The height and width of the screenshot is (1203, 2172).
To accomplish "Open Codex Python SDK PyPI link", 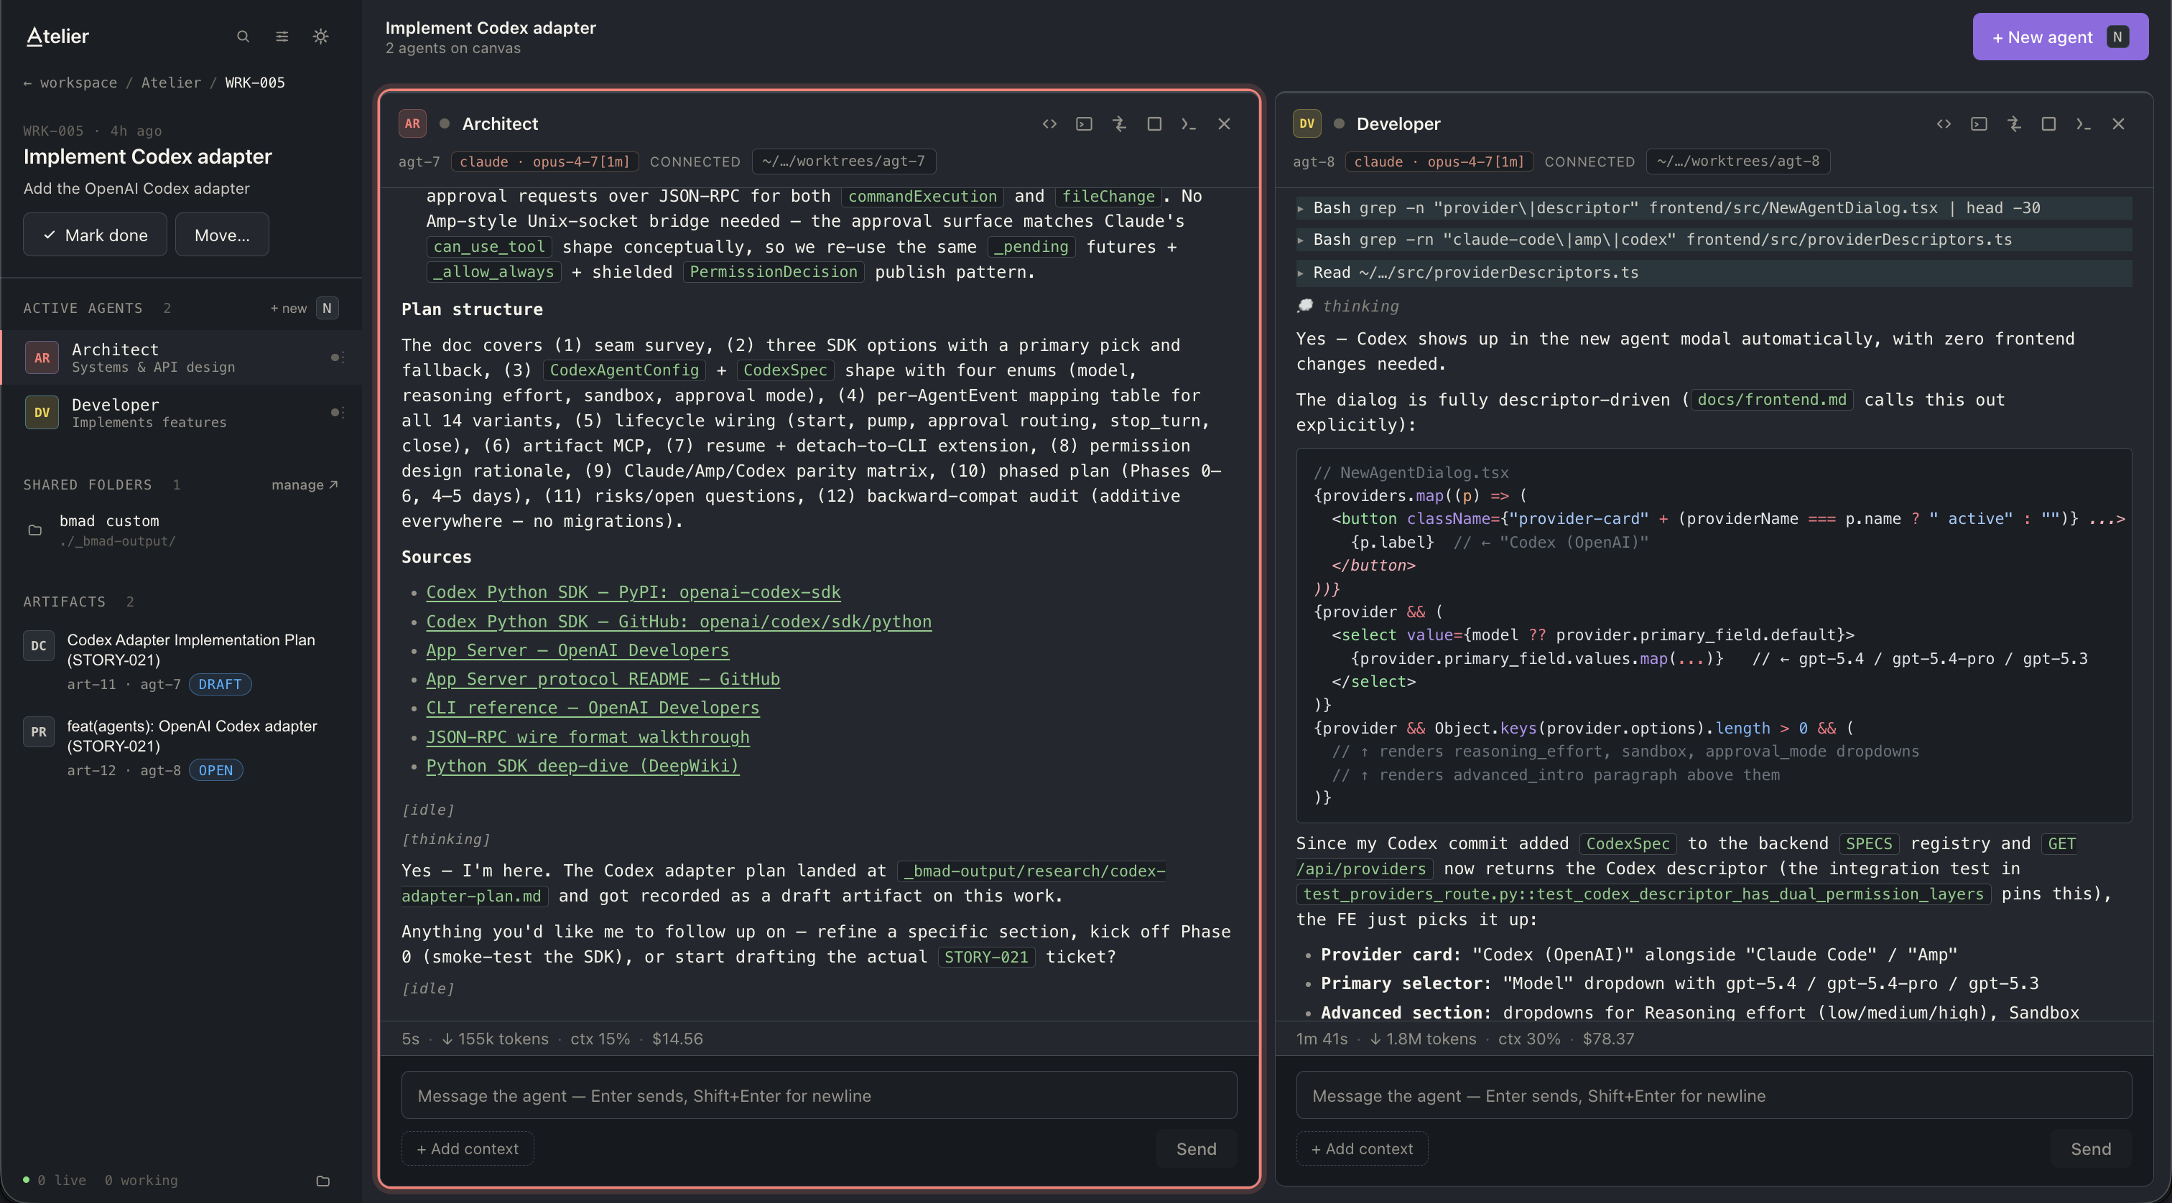I will tap(633, 592).
